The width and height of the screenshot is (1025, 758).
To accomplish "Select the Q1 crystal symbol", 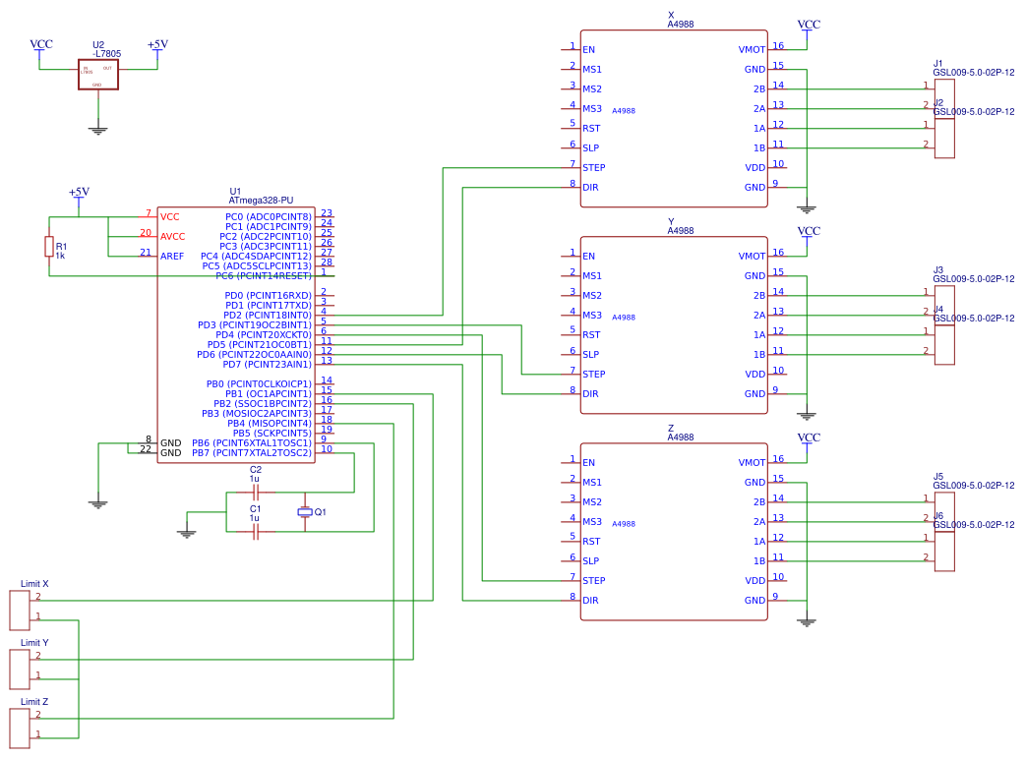I will (x=305, y=511).
